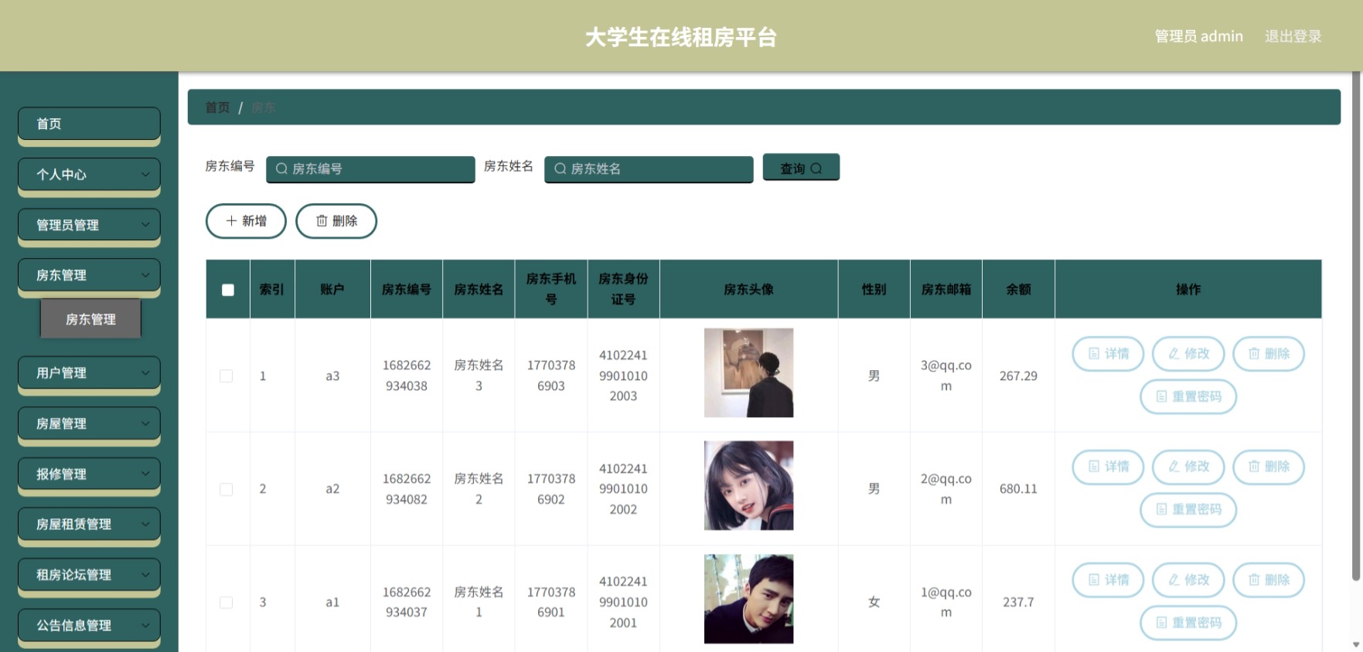Click the landlord number 1682662934082
Viewport: 1363px width, 652px height.
406,489
